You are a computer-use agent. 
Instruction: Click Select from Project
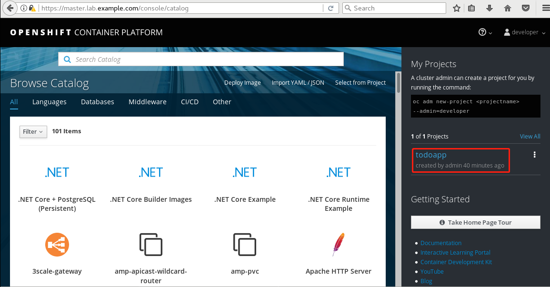click(360, 83)
